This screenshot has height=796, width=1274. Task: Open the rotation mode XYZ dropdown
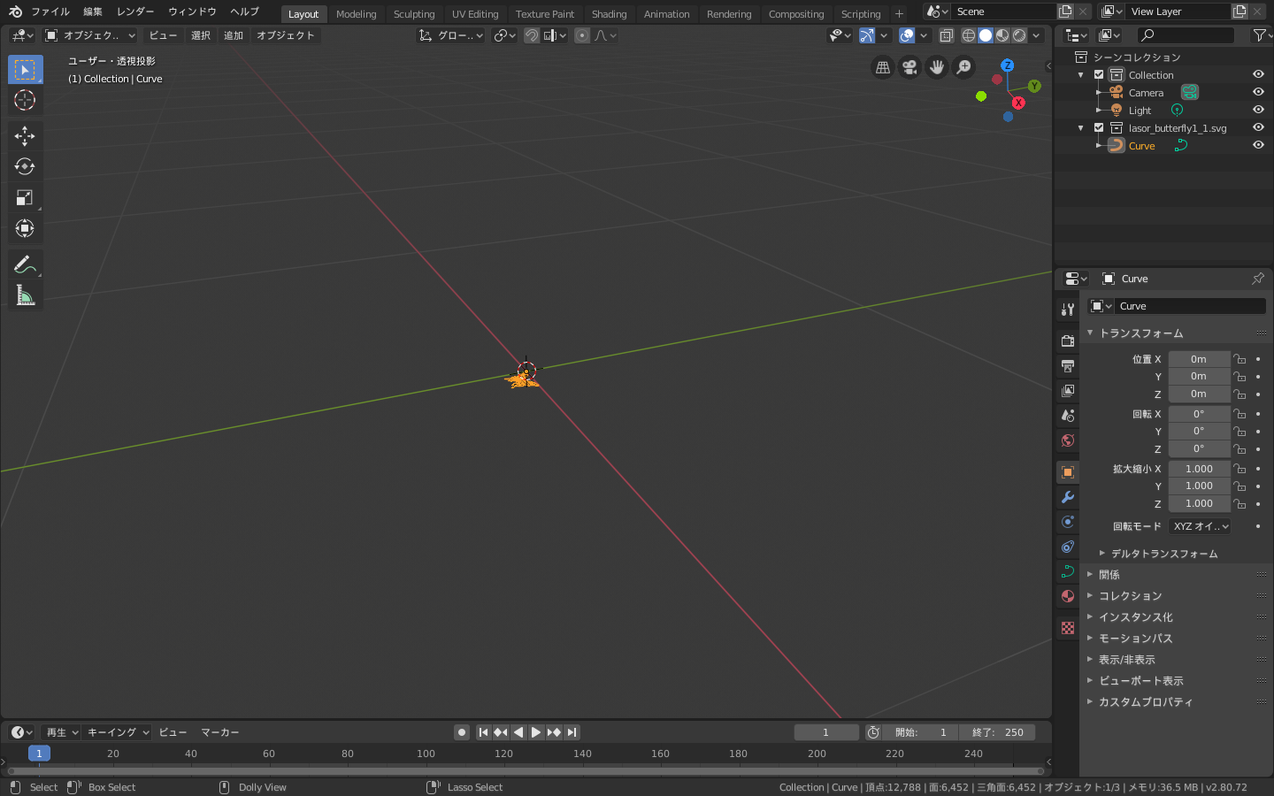pyautogui.click(x=1200, y=526)
